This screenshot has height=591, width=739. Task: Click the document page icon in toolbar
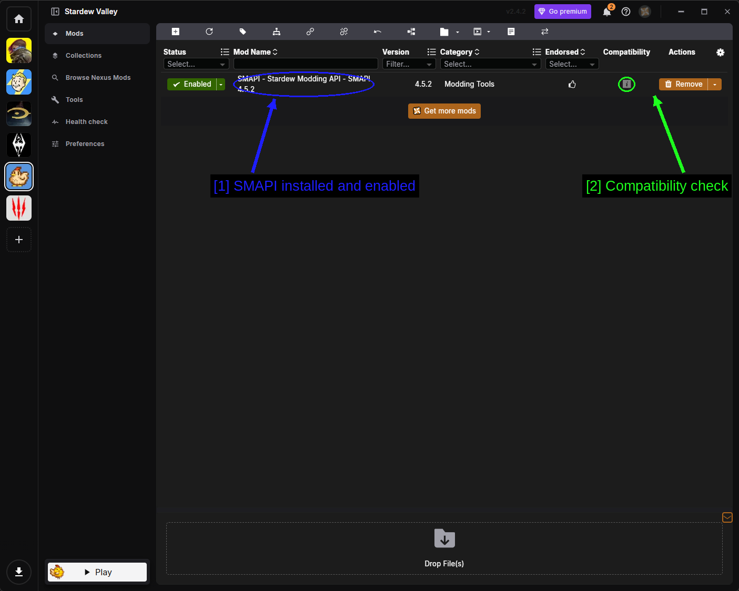511,32
